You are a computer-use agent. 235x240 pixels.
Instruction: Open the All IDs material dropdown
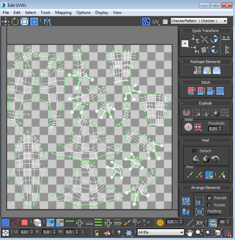tap(160, 232)
